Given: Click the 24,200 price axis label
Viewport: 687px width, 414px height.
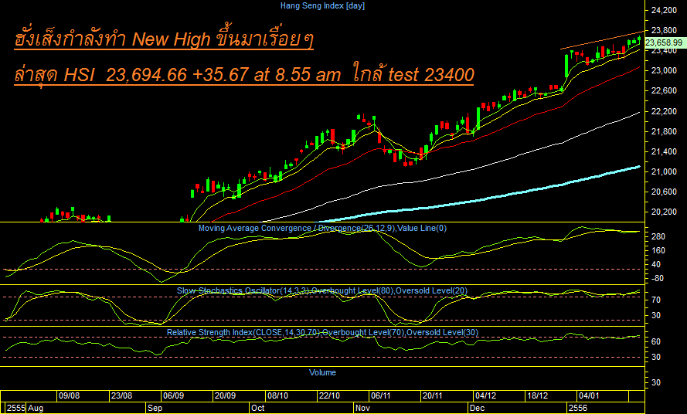Looking at the screenshot, I should pos(665,9).
